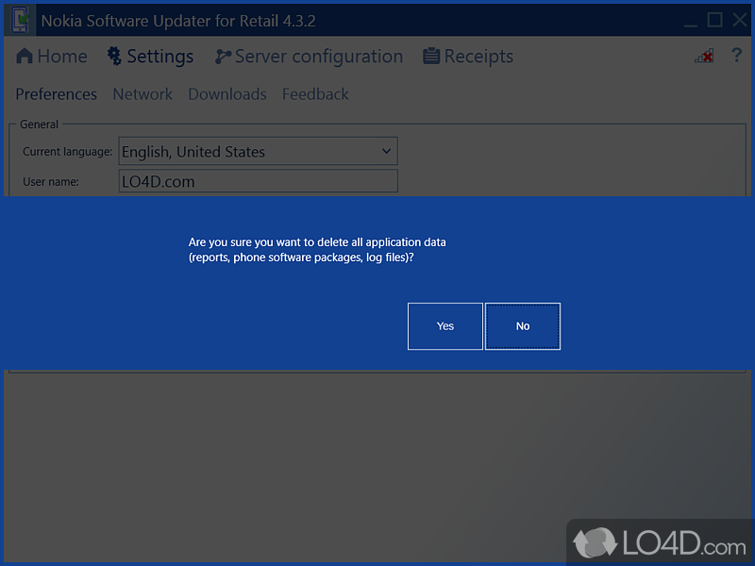The width and height of the screenshot is (755, 566).
Task: Click the Nokia Software Updater app icon
Action: coord(20,20)
